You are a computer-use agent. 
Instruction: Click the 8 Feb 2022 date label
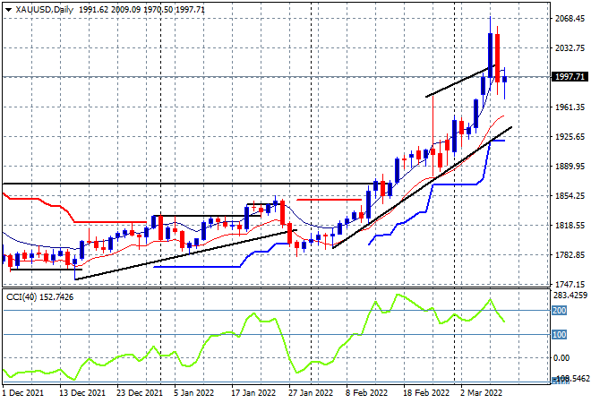click(x=367, y=393)
